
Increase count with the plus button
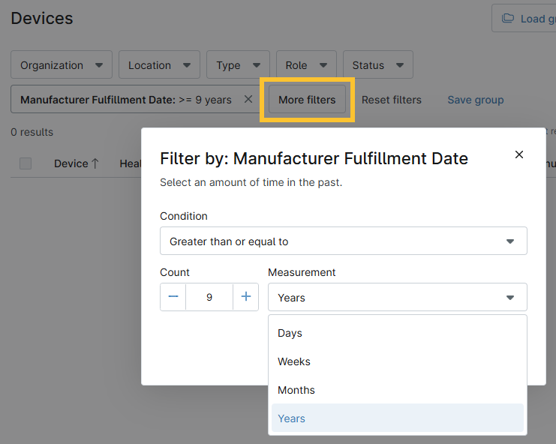245,297
